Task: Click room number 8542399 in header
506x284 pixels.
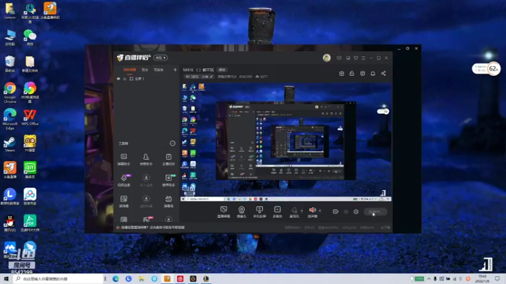Action: click(x=245, y=76)
